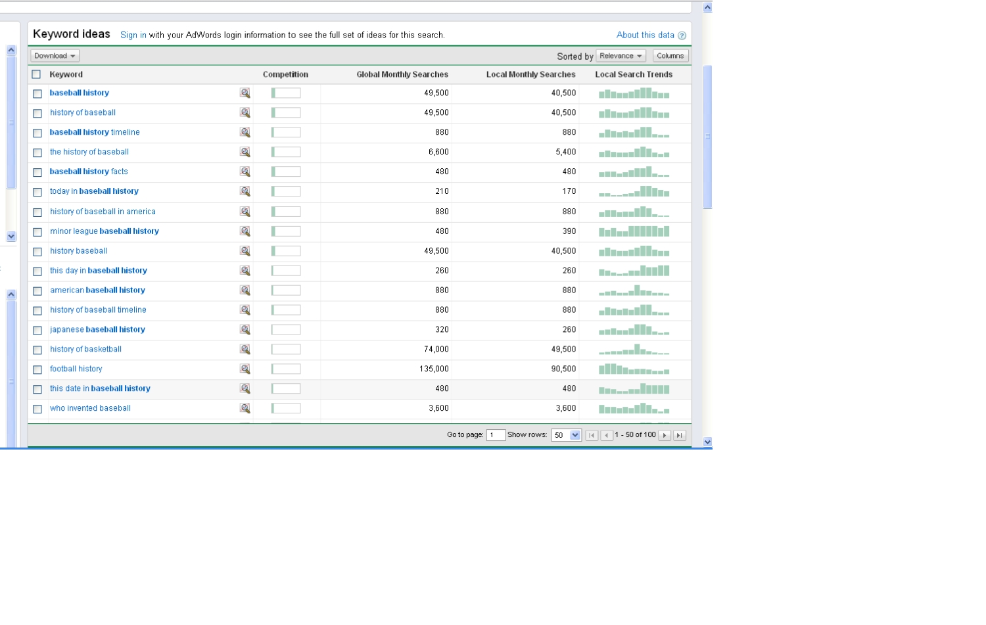The height and width of the screenshot is (625, 986).
Task: Click magnifier icon for who invented baseball
Action: [245, 409]
